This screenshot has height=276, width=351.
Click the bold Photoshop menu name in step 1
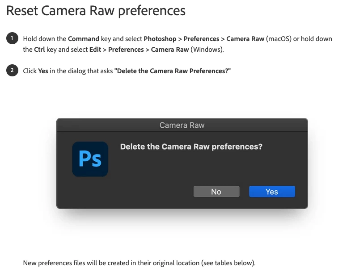160,39
